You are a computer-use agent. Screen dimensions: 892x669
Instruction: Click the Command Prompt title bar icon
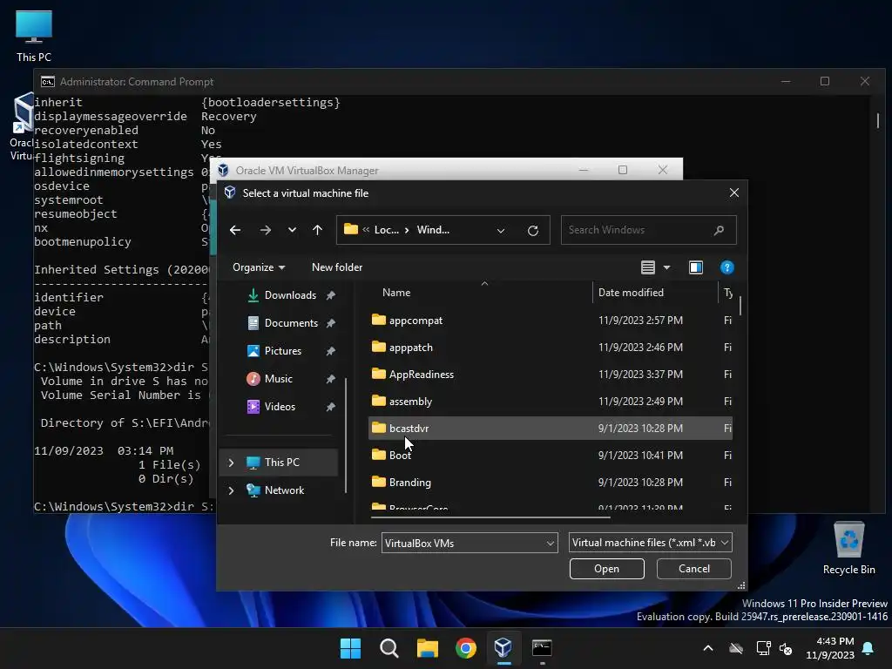(x=48, y=82)
